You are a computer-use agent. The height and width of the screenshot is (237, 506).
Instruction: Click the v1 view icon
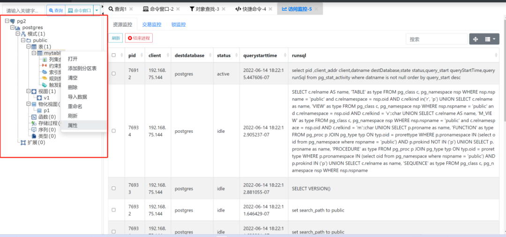[39, 98]
